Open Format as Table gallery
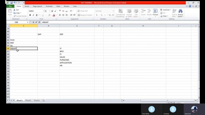 pyautogui.click(x=129, y=13)
